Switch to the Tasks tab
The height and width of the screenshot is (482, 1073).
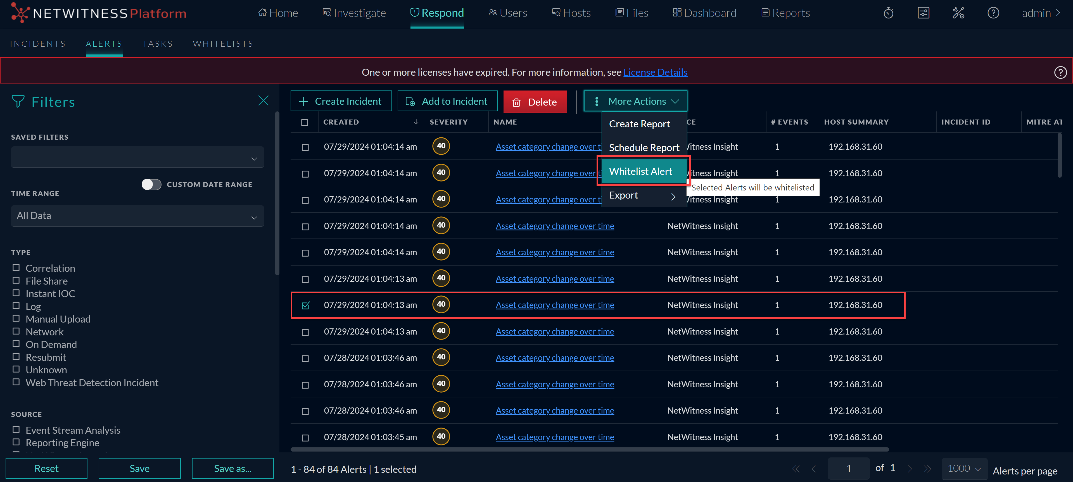coord(157,44)
